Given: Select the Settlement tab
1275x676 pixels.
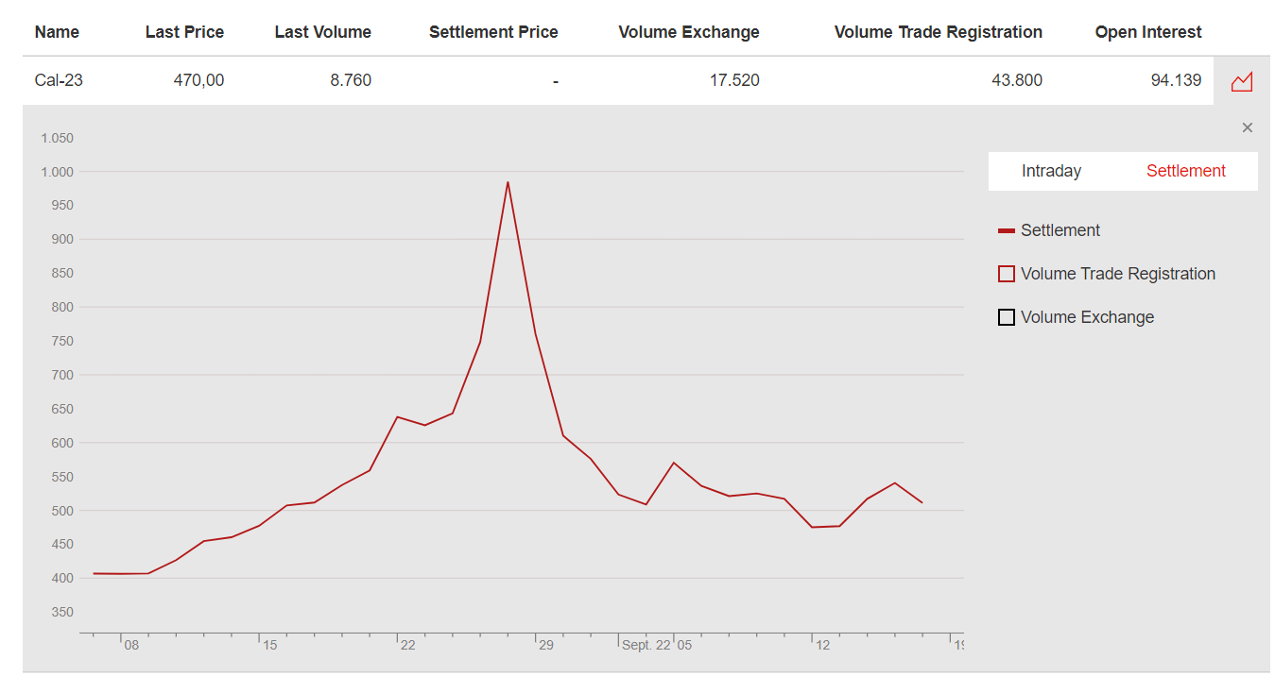Looking at the screenshot, I should coord(1185,171).
